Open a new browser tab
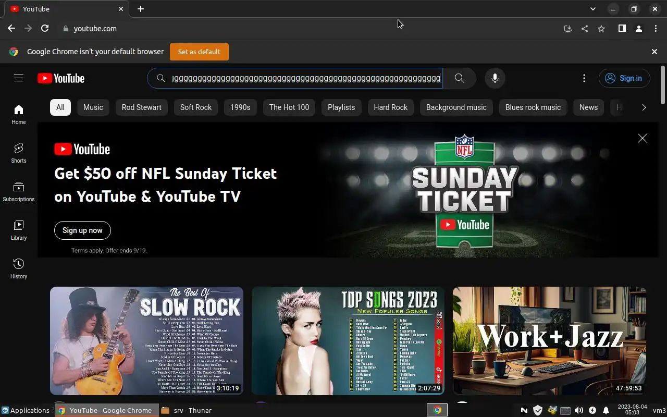 tap(141, 9)
